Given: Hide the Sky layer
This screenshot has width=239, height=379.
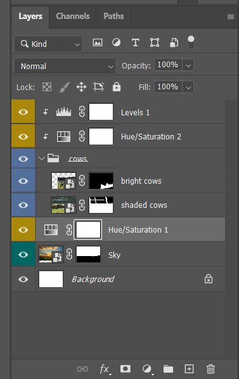Looking at the screenshot, I should click(23, 254).
